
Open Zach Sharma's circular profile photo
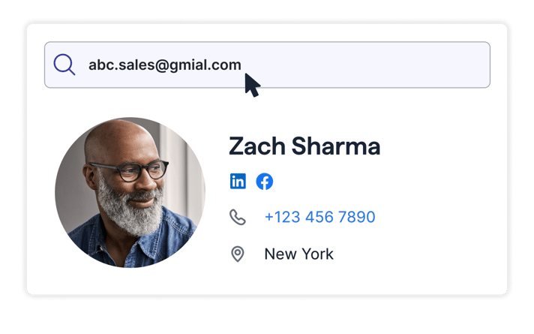click(x=130, y=193)
